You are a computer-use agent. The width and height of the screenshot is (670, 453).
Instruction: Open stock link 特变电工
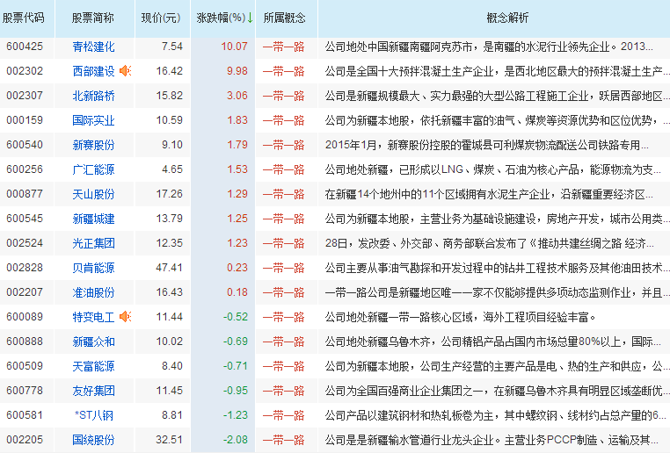click(93, 317)
